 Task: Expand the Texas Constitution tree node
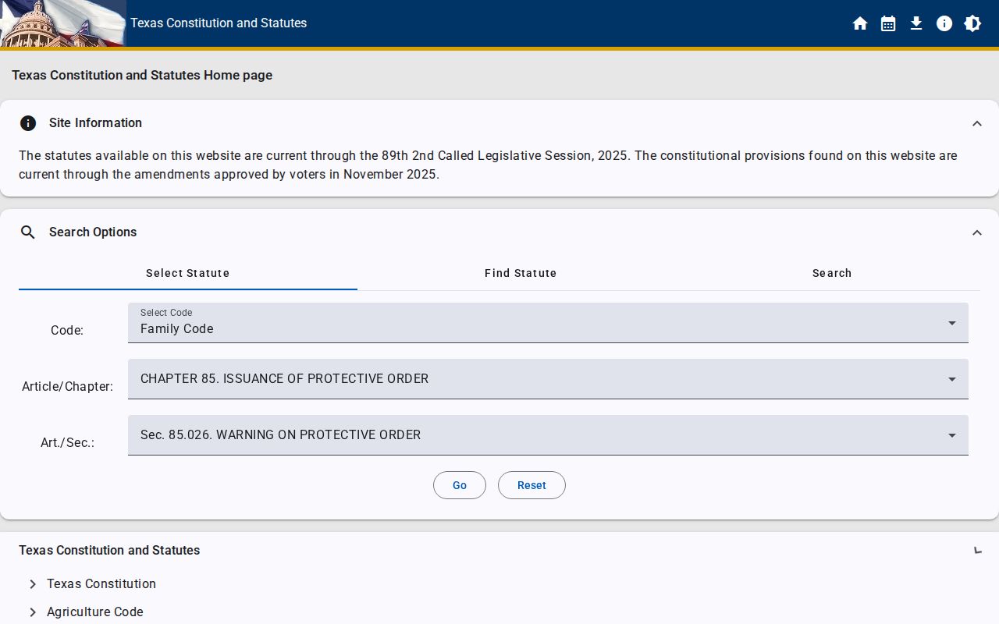click(x=33, y=584)
